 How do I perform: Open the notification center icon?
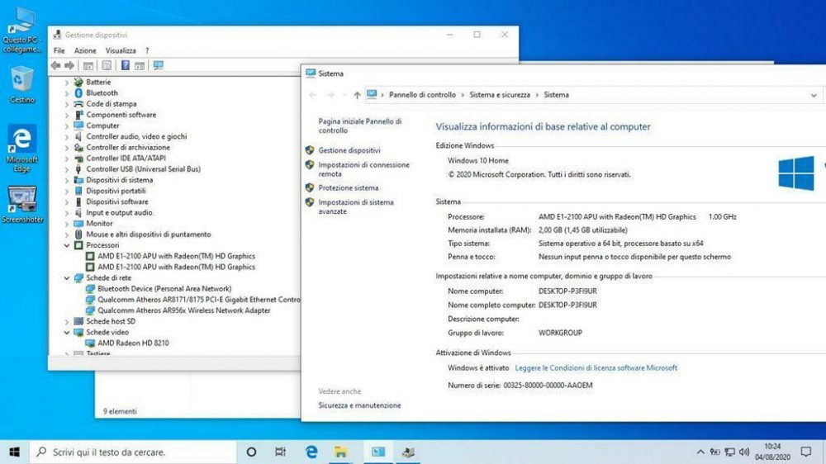click(x=806, y=452)
